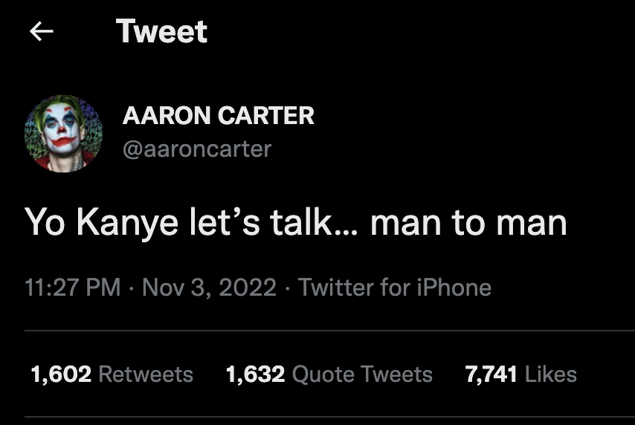Click the 1,632 quote count number

tap(255, 374)
